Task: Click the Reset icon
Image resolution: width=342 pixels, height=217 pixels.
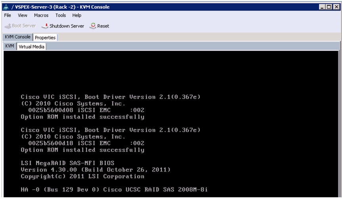Action: point(93,26)
